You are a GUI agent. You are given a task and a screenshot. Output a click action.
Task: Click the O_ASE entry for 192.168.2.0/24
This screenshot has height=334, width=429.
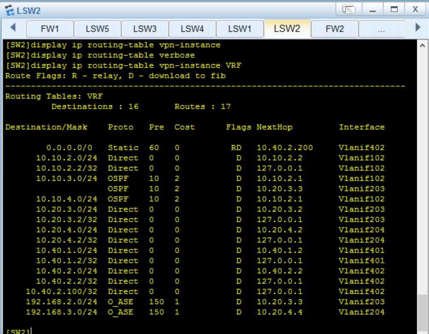click(x=121, y=301)
